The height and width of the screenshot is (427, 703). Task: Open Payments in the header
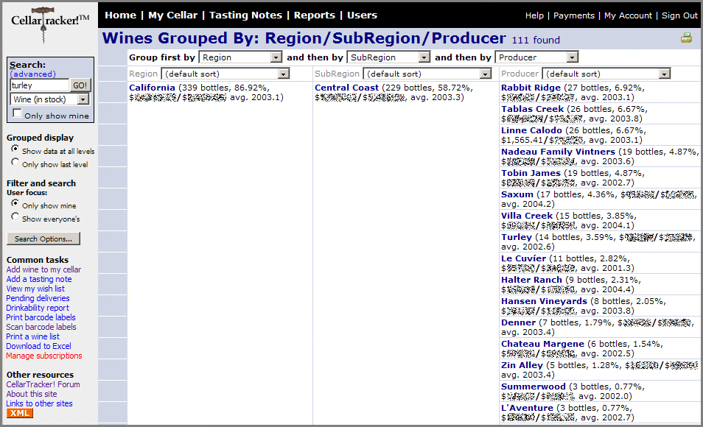[x=574, y=15]
